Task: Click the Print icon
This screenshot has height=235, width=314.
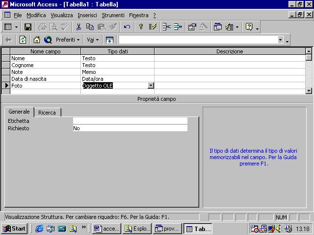Action: click(x=42, y=27)
